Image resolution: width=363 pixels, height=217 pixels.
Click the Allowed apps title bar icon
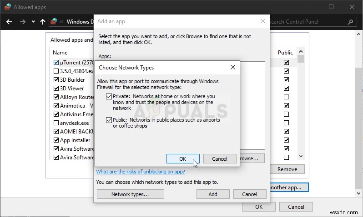(x=7, y=7)
